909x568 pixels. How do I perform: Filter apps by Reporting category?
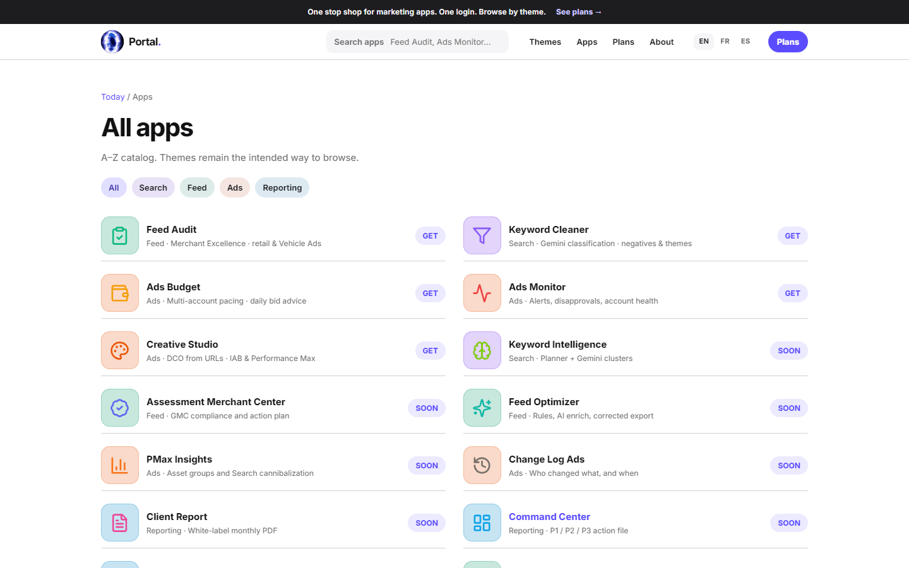(x=282, y=187)
